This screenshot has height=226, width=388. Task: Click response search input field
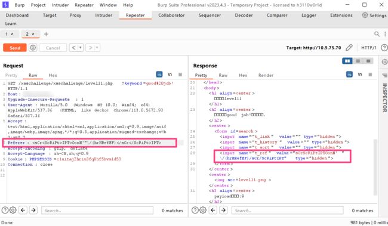287,210
